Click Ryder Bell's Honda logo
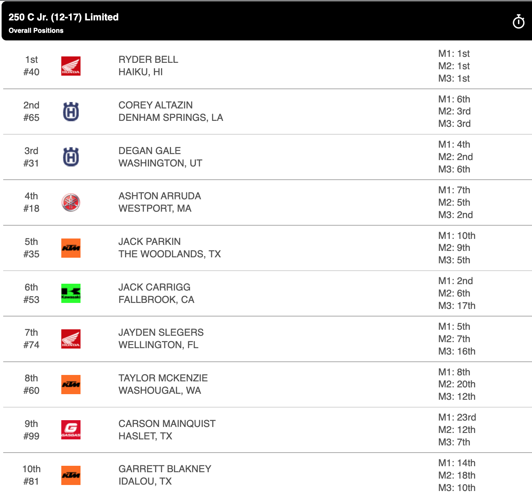 (71, 66)
